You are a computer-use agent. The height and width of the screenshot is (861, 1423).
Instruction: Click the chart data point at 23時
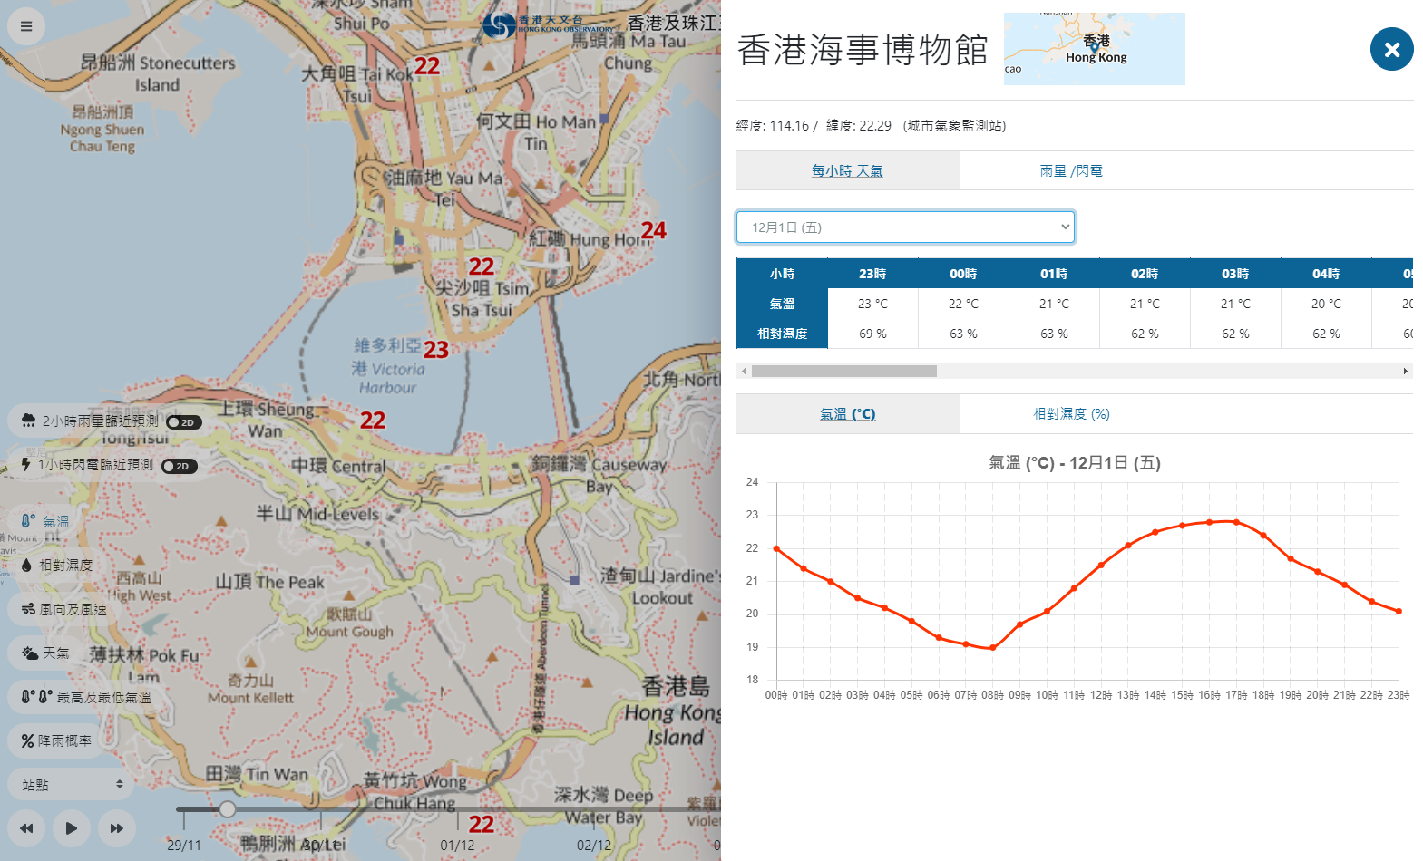tap(1399, 611)
